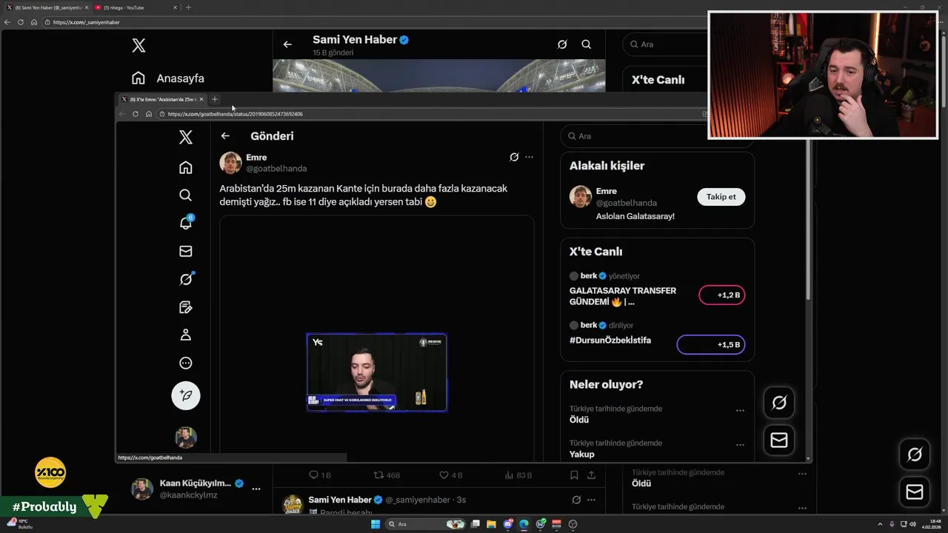Open More circle icon in front sidebar
948x533 pixels.
click(x=186, y=363)
